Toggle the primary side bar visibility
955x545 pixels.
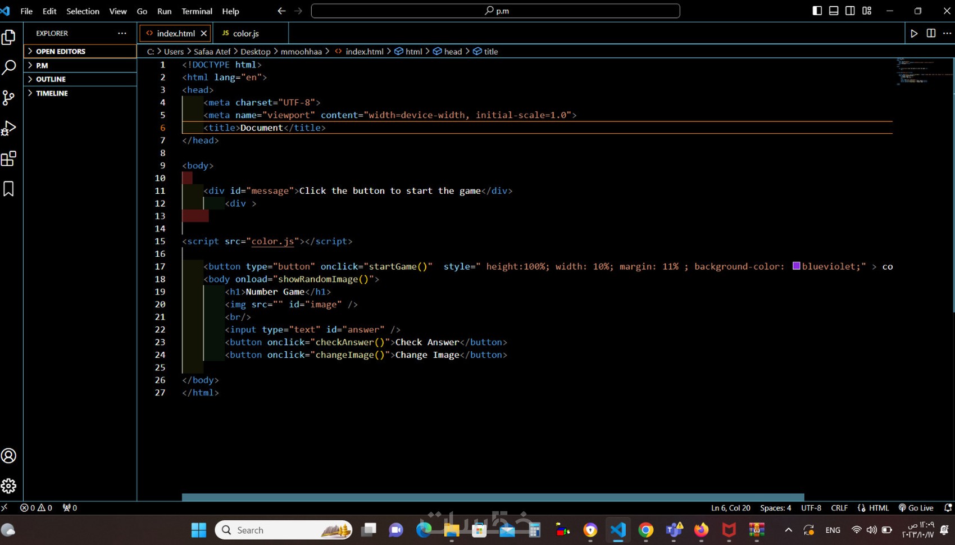[817, 11]
